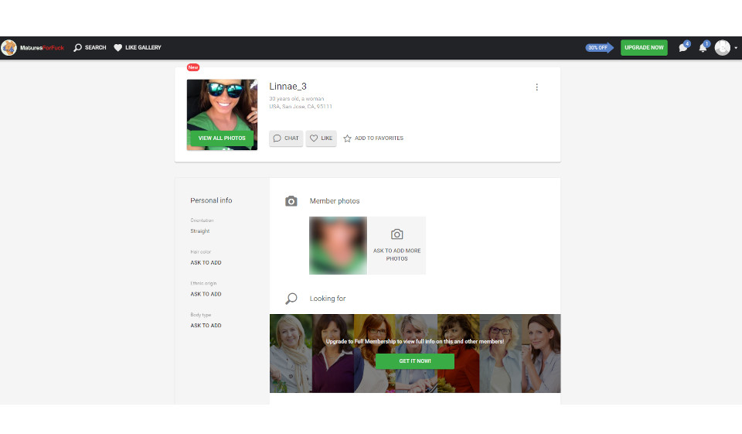742x434 pixels.
Task: Click the 30% OFF discount badge
Action: (x=598, y=48)
